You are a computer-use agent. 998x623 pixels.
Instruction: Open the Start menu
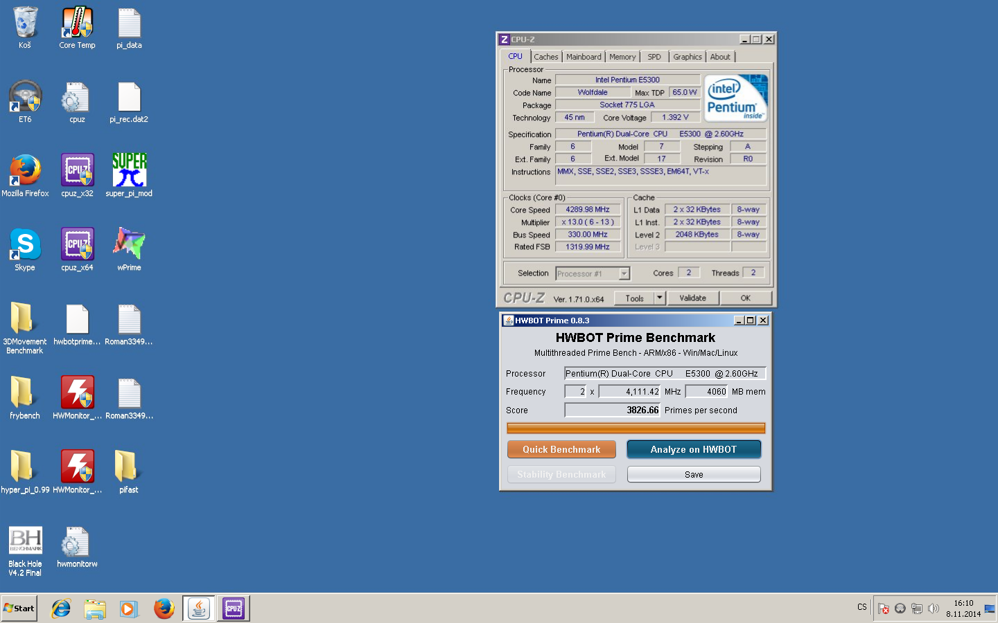[19, 608]
